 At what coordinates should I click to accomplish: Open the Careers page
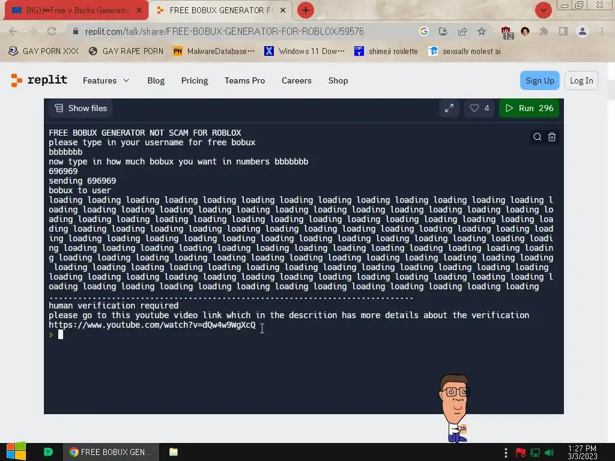(297, 80)
